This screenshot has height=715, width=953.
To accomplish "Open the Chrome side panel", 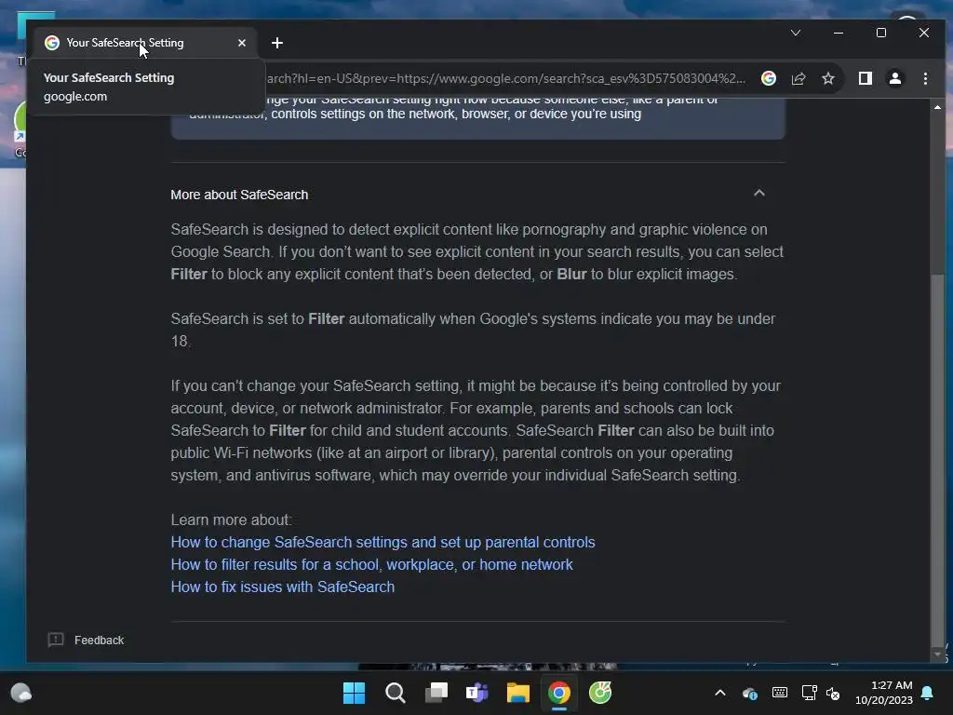I will pos(865,78).
